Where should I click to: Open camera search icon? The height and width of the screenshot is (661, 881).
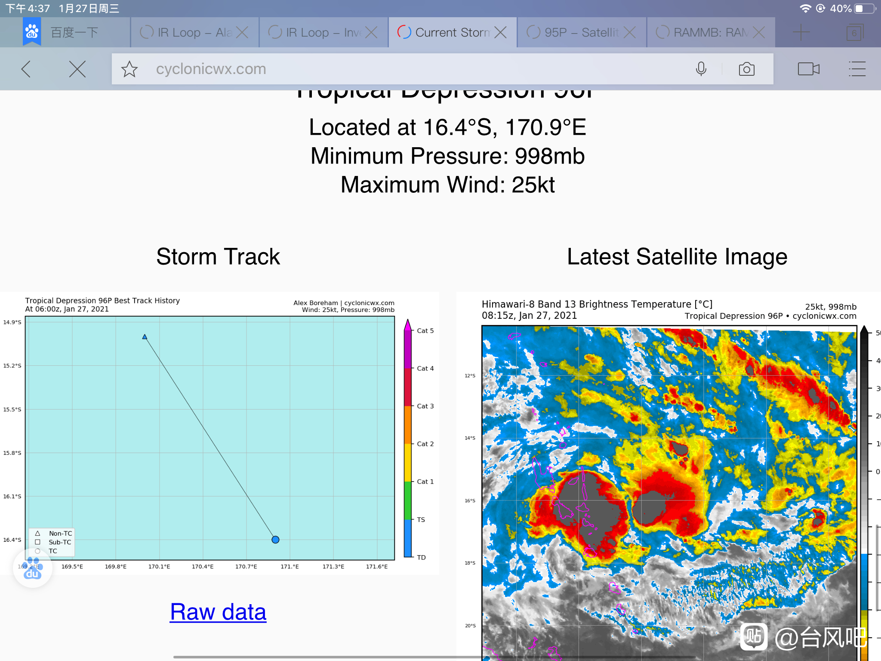pyautogui.click(x=746, y=69)
